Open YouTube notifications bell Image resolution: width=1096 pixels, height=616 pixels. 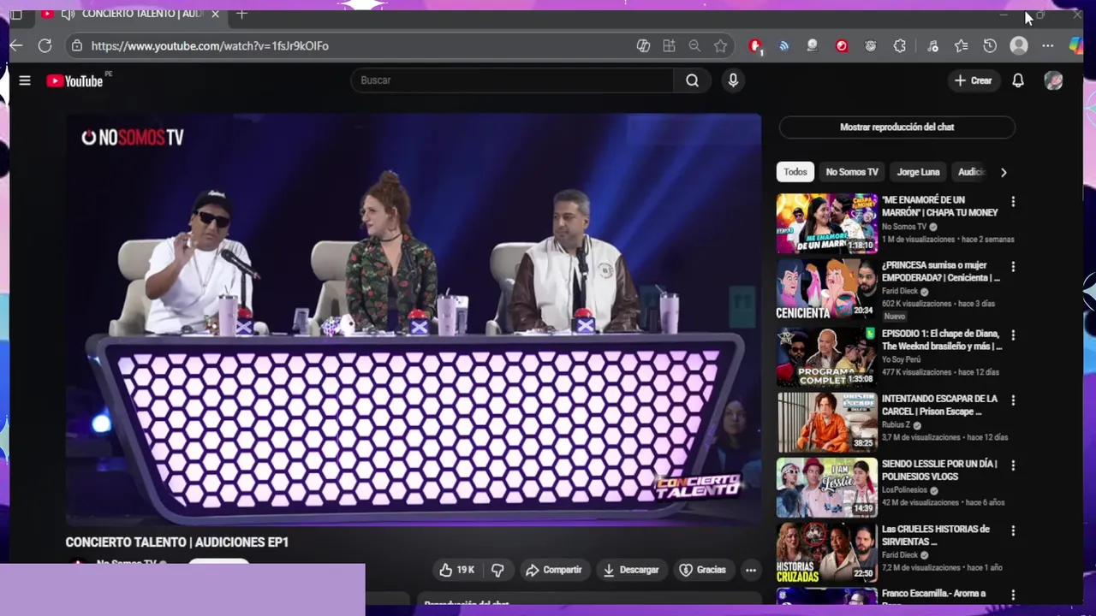pos(1018,80)
